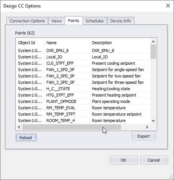Select the Local_IO name cell
The height and width of the screenshot is (180, 174).
pos(54,57)
